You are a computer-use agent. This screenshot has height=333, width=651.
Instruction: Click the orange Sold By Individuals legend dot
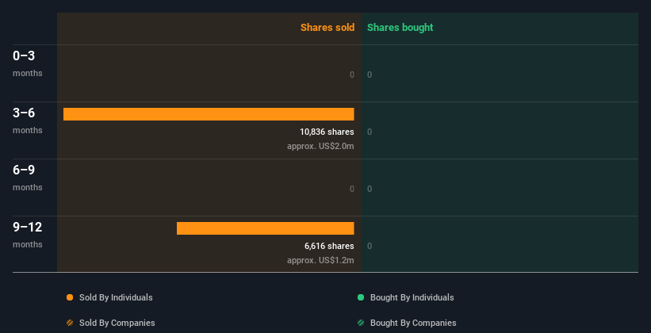pyautogui.click(x=70, y=297)
